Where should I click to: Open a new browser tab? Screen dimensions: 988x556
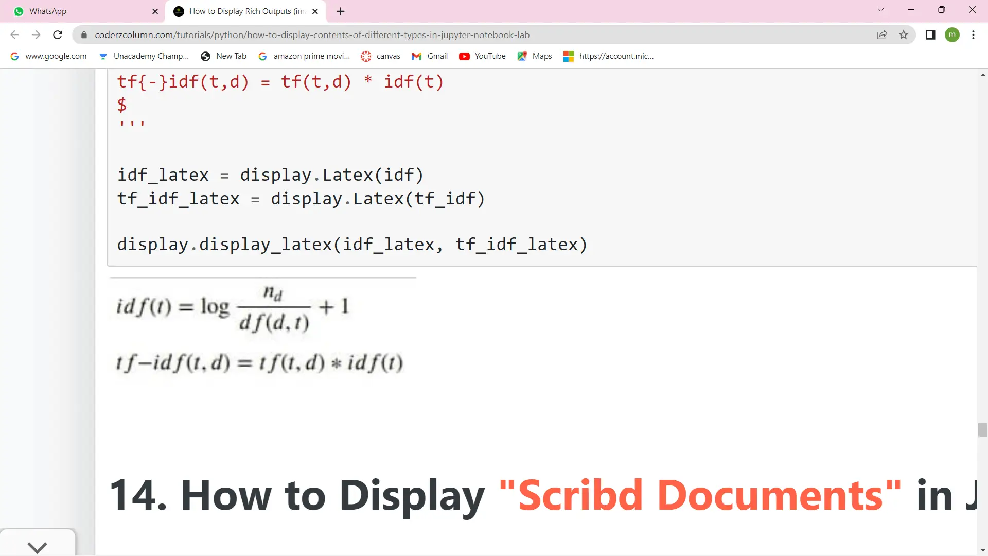pos(341,11)
